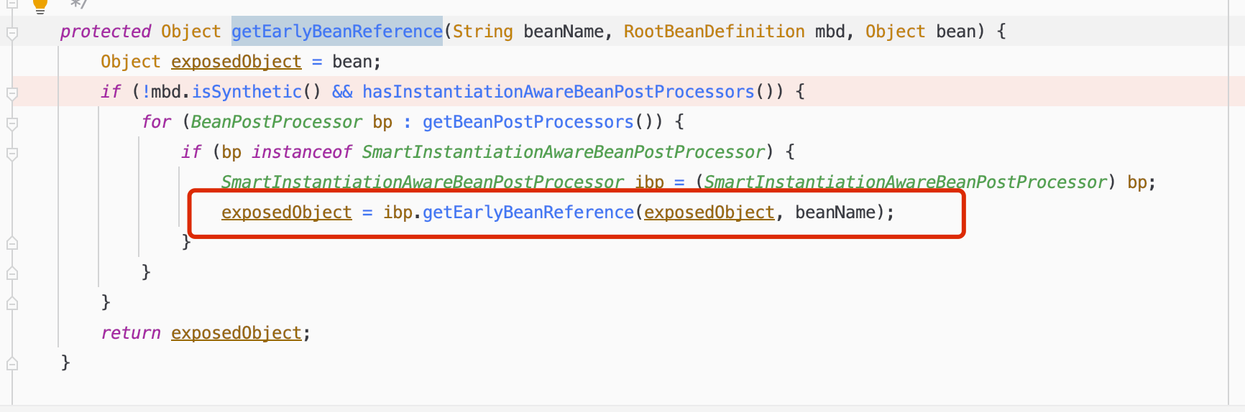1245x412 pixels.
Task: Click the yellow intention lightbulb icon
Action: [40, 5]
